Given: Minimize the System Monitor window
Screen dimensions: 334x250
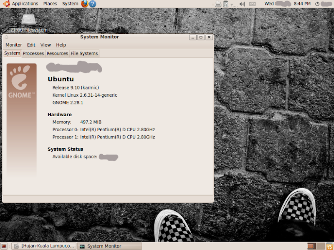Looking at the screenshot, I should tap(192, 37).
